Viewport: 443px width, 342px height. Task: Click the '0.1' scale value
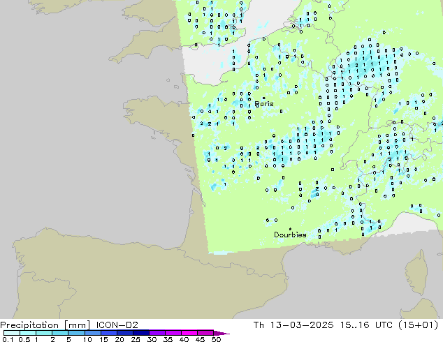coord(8,339)
